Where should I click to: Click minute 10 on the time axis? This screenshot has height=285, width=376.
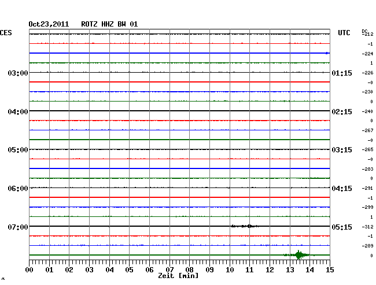[230, 270]
